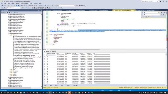168x94 pixels.
Task: Click the Parse checkmark icon beside Execute
Action: [31, 8]
